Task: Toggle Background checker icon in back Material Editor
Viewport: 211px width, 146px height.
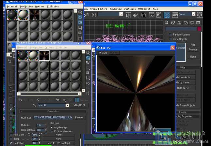Action: [80, 22]
